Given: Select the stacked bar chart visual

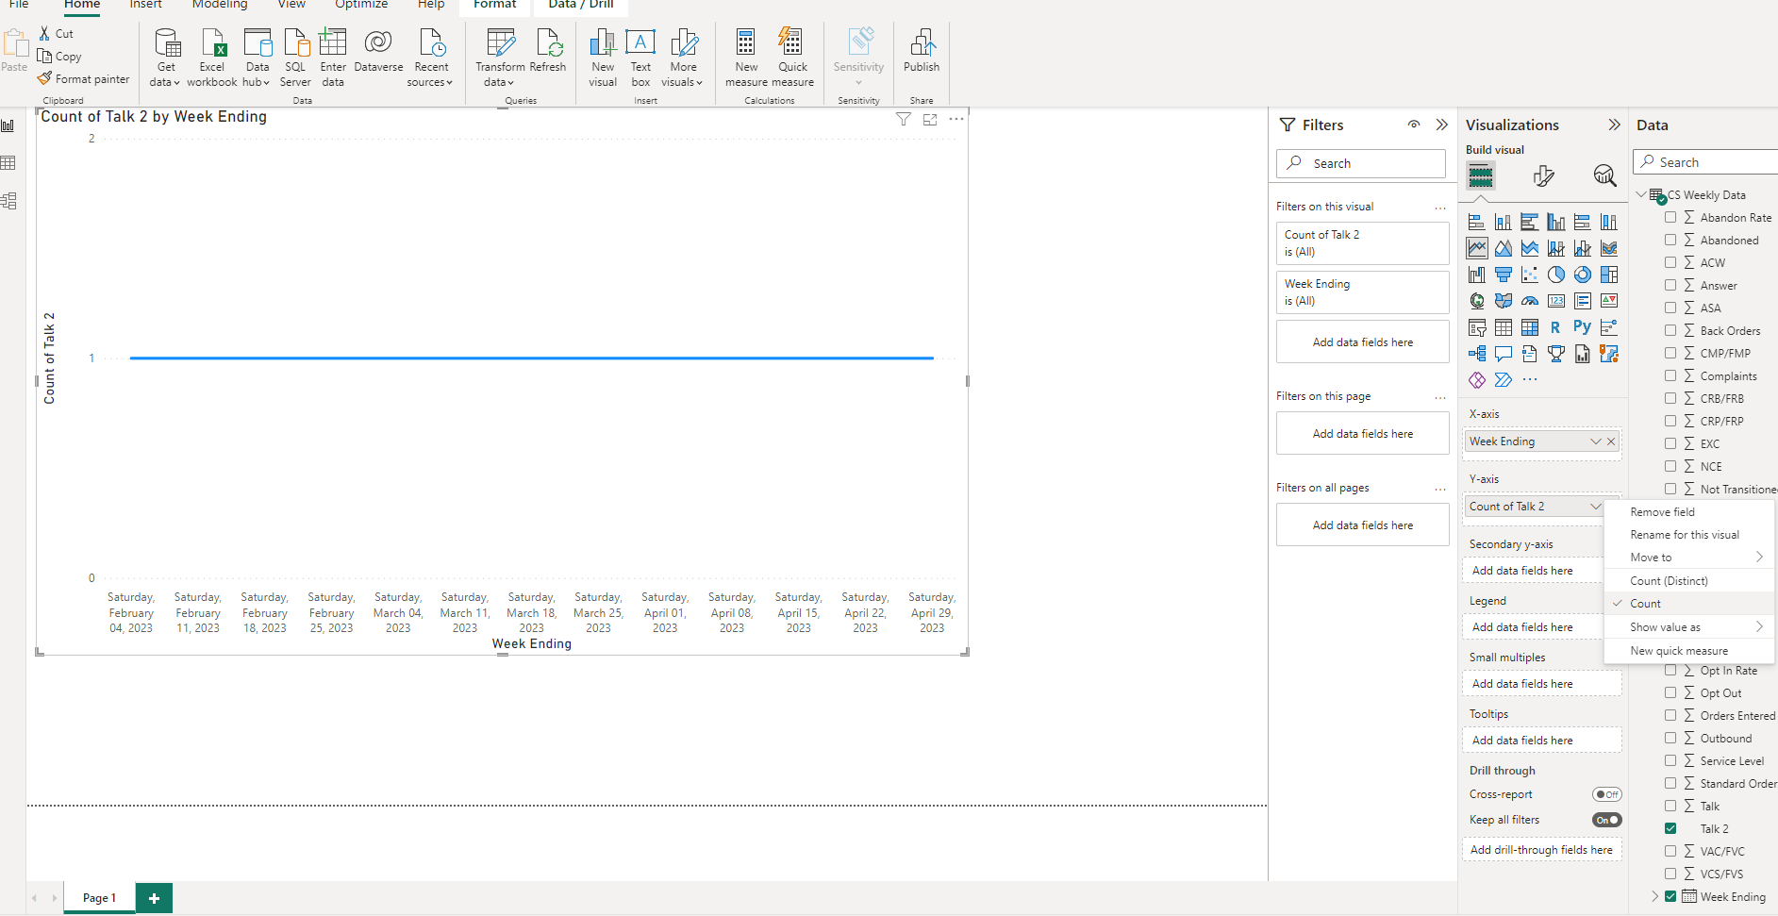Looking at the screenshot, I should click(x=1477, y=222).
